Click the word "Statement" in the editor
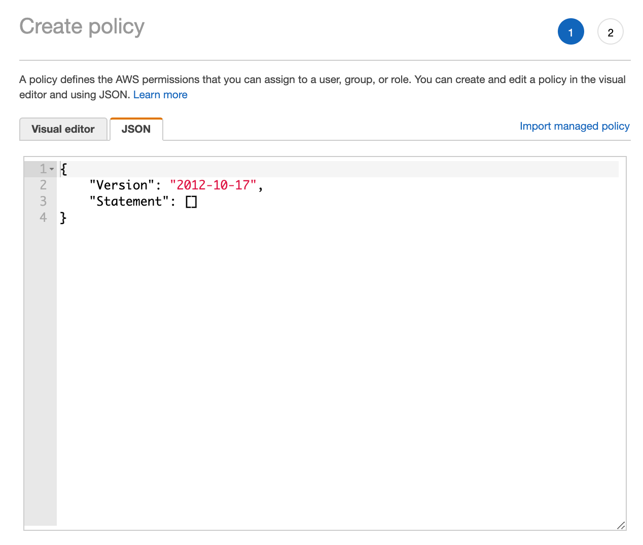This screenshot has width=643, height=545. (129, 201)
